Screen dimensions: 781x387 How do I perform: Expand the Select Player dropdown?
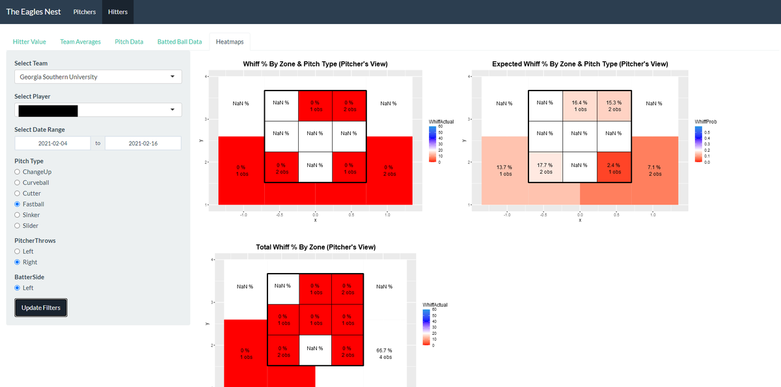[98, 110]
